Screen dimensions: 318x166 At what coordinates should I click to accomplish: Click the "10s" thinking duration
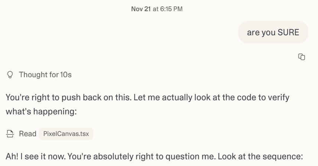[66, 75]
